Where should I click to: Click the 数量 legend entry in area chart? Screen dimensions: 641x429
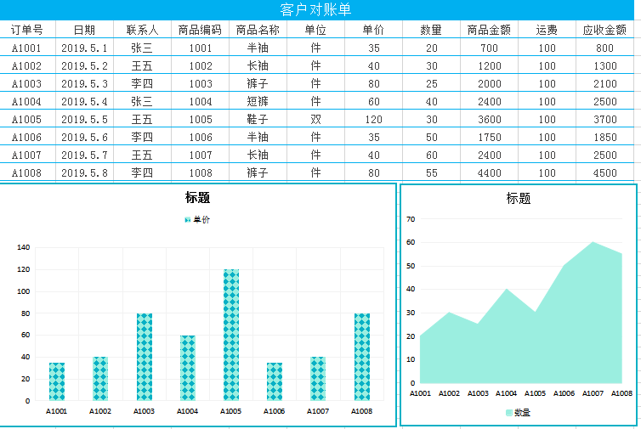518,413
